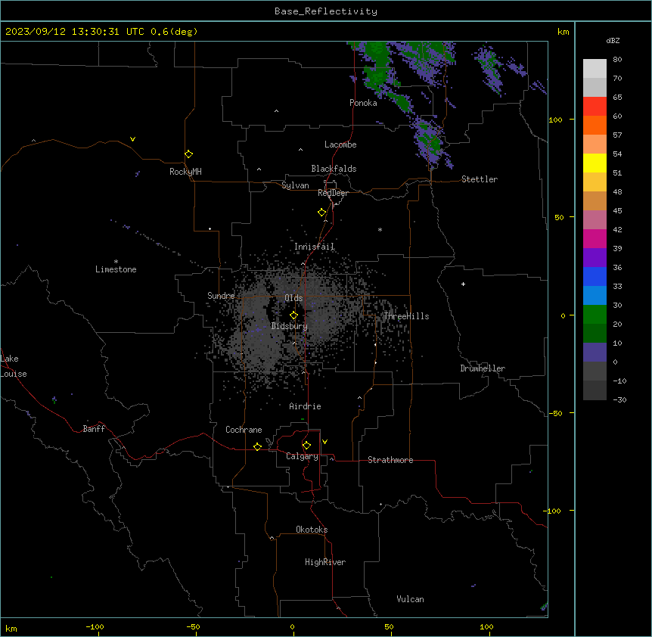Image resolution: width=652 pixels, height=637 pixels.
Task: Click the Strathmore city label
Action: [390, 460]
